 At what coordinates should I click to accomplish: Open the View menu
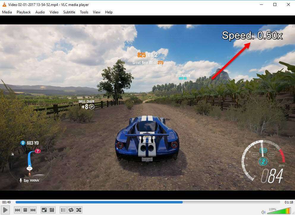(x=97, y=12)
